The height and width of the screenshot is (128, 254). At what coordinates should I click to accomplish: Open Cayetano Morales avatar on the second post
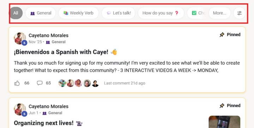20,109
